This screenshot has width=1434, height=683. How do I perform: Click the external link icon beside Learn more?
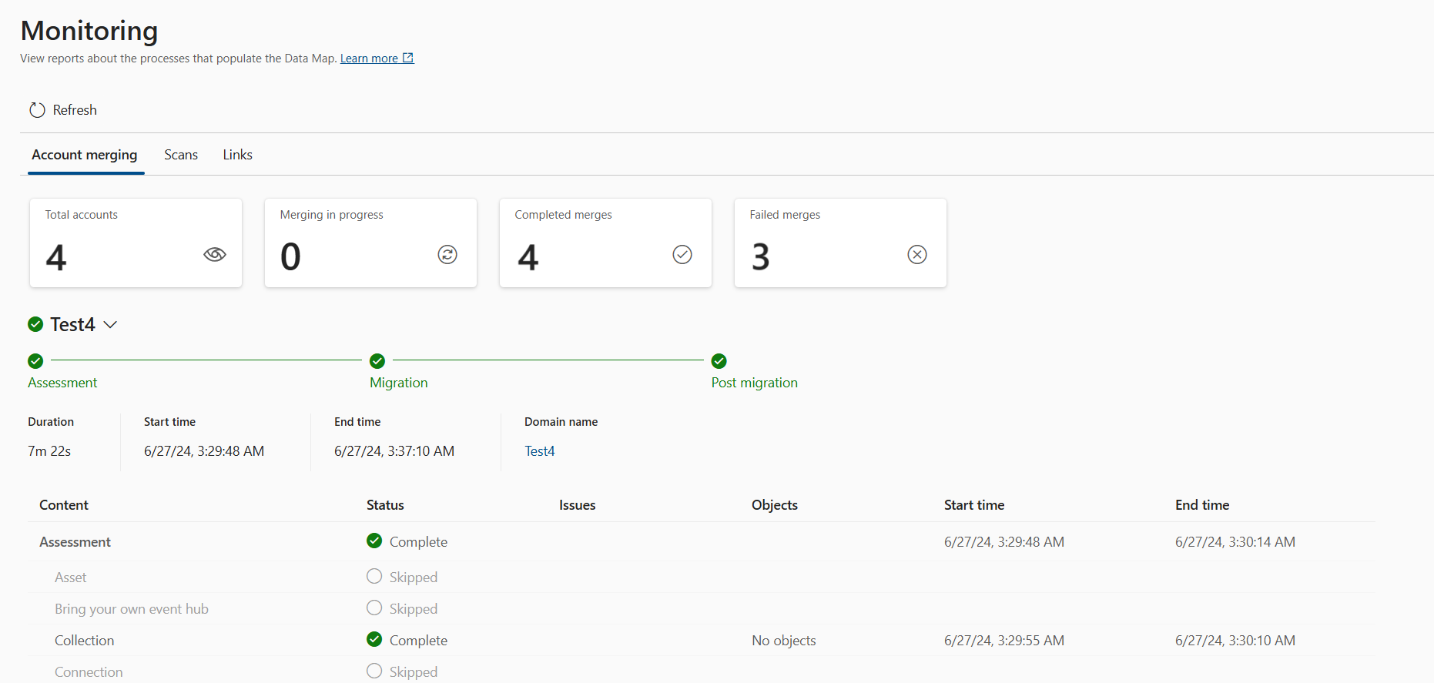408,58
